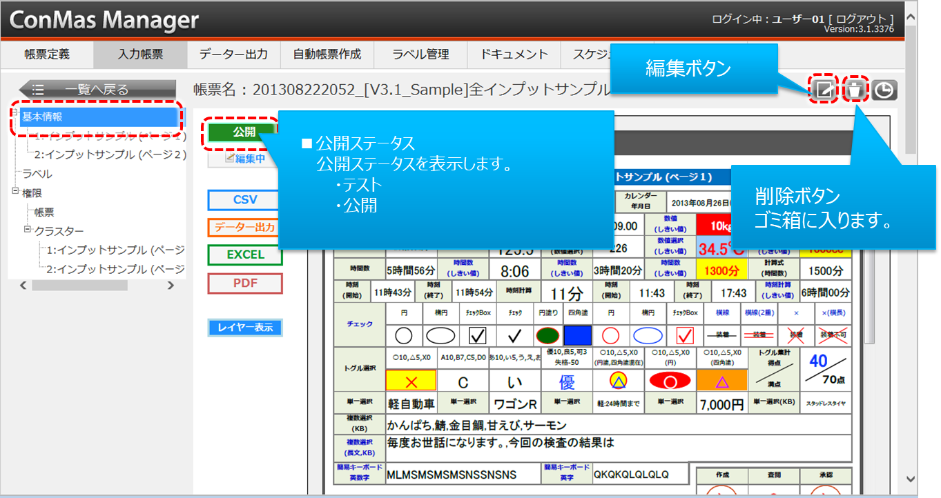
Task: Click the EXCEL export button
Action: point(245,255)
